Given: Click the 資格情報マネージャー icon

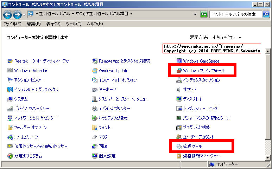Looking at the screenshot, I should pyautogui.click(x=179, y=156).
